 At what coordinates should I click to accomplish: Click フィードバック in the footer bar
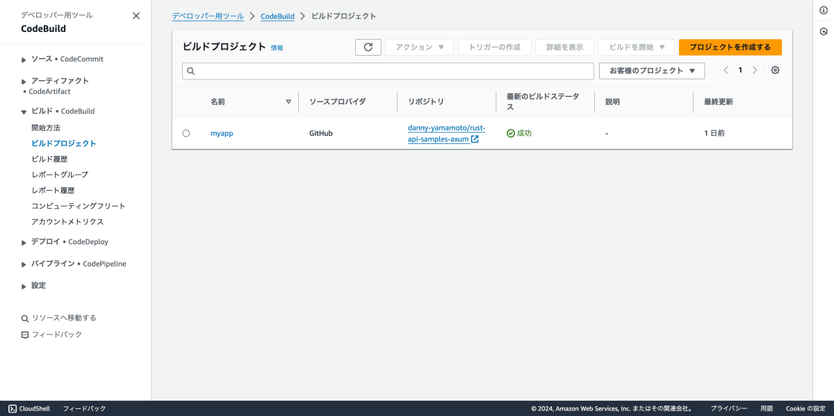84,408
